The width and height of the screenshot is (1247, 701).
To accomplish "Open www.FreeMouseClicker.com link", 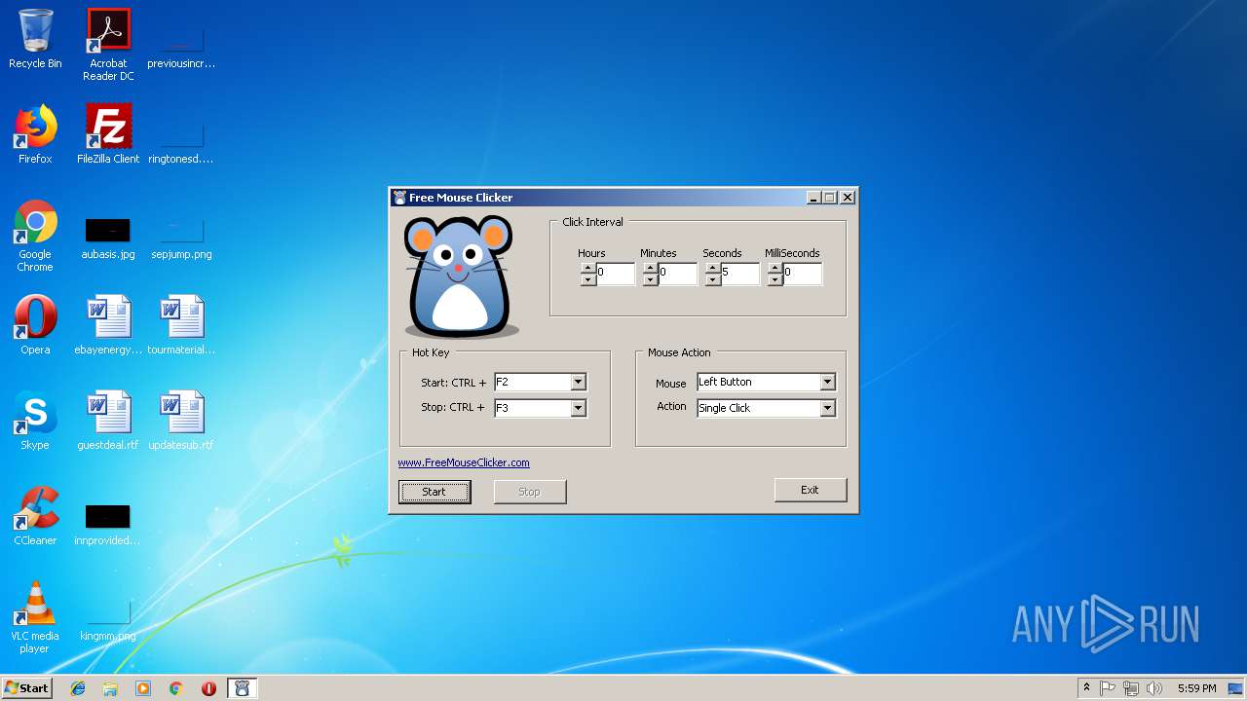I will click(464, 462).
